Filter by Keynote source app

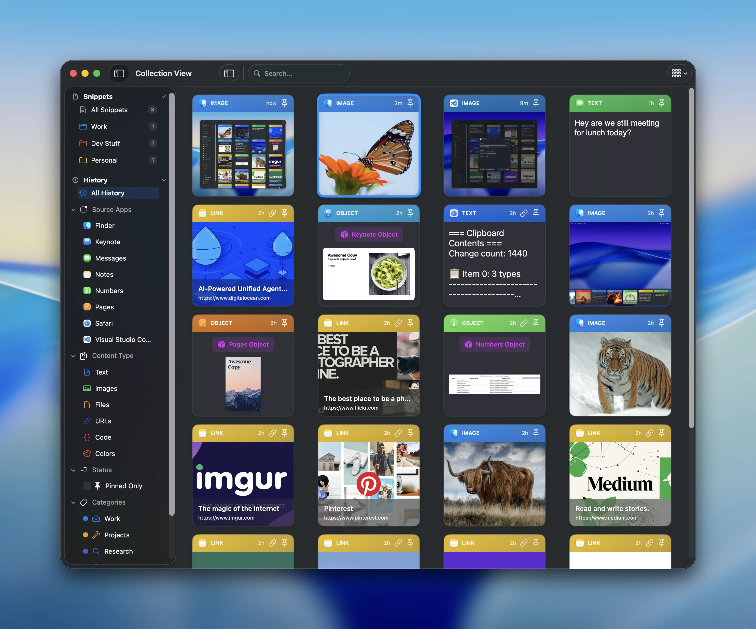107,242
